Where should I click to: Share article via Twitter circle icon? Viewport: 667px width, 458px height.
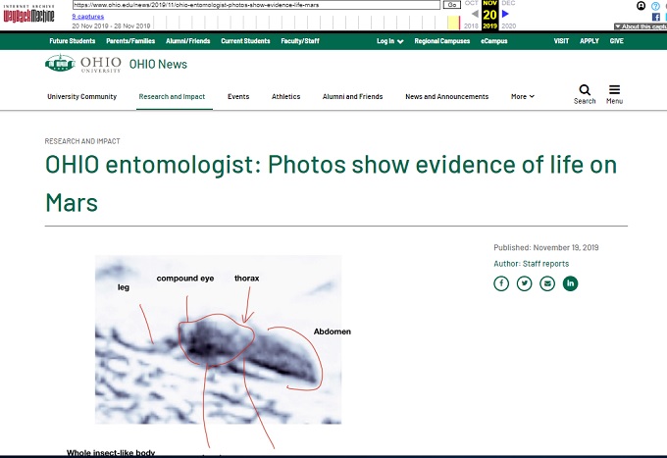click(524, 283)
